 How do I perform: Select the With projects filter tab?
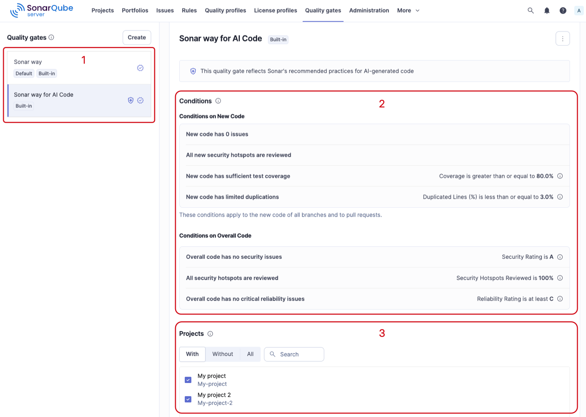click(192, 354)
